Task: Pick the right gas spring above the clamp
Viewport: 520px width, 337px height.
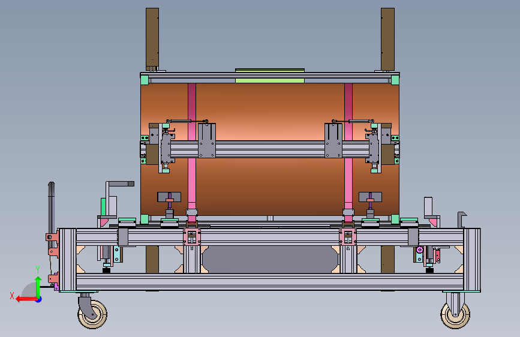Action: point(353,121)
